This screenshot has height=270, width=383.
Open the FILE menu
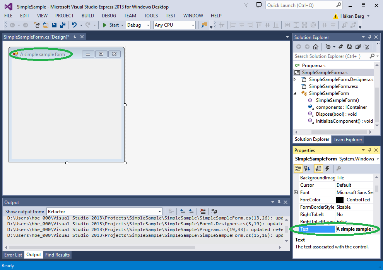pyautogui.click(x=8, y=16)
